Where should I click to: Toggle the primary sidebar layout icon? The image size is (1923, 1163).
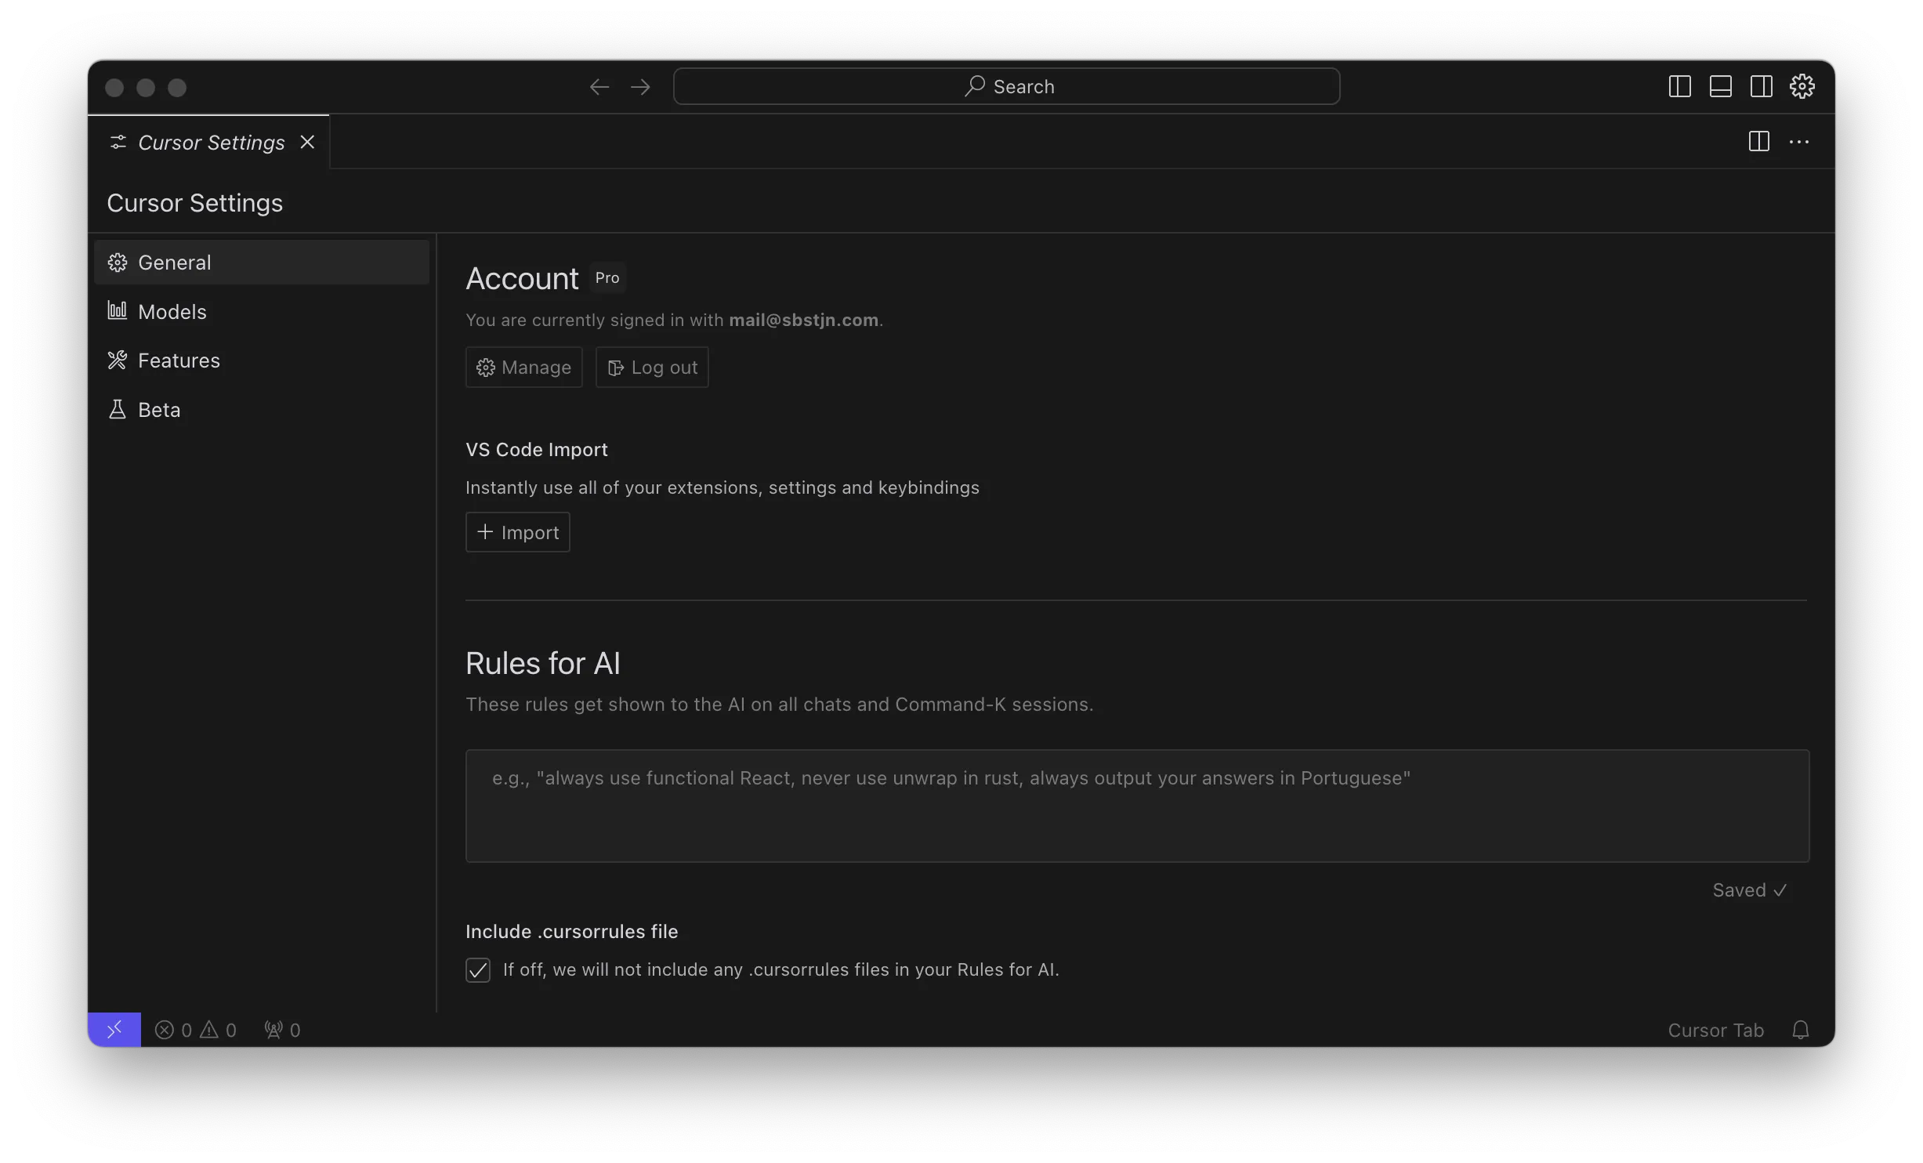pos(1679,86)
